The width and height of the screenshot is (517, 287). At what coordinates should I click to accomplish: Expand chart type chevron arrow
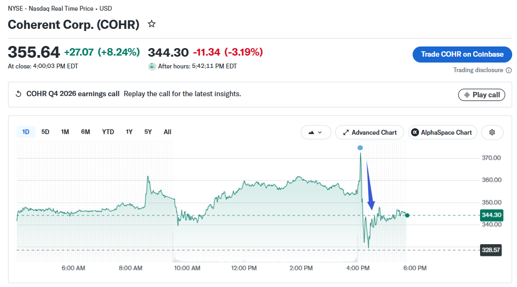point(320,133)
